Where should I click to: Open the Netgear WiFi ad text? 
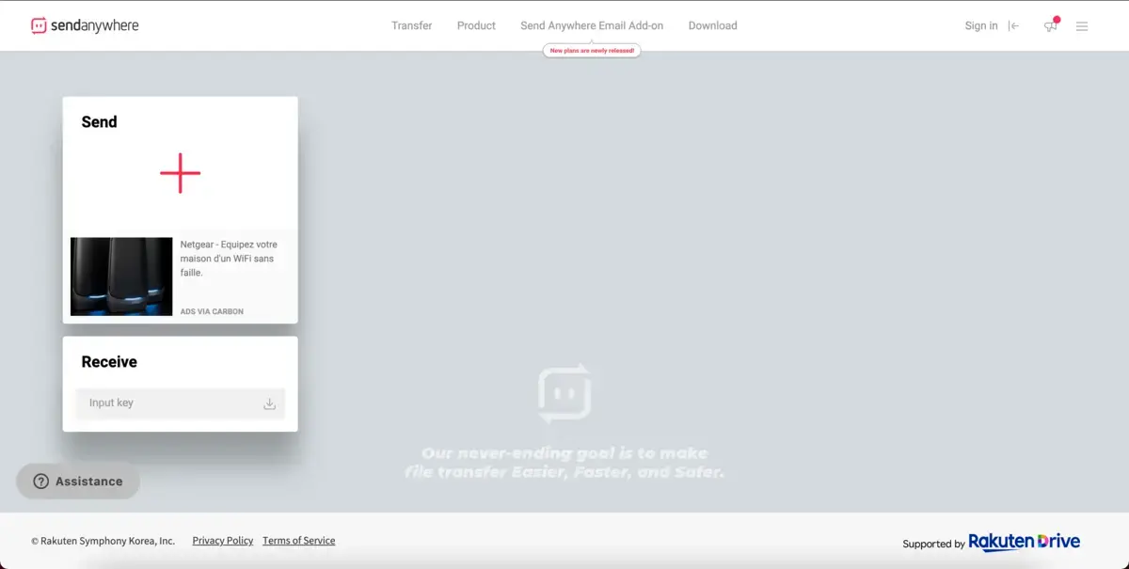click(229, 259)
